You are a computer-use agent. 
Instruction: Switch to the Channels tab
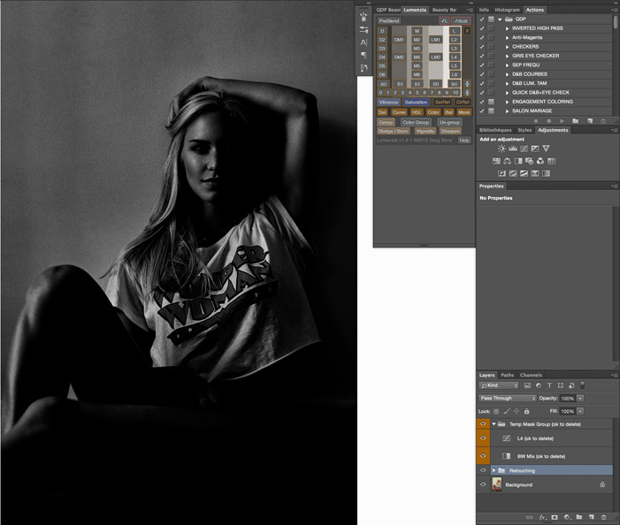[531, 376]
